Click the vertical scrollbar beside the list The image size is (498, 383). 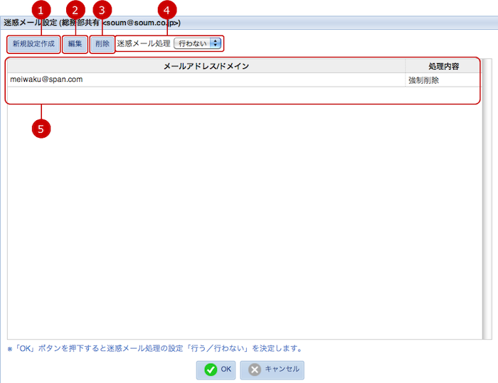click(x=487, y=199)
